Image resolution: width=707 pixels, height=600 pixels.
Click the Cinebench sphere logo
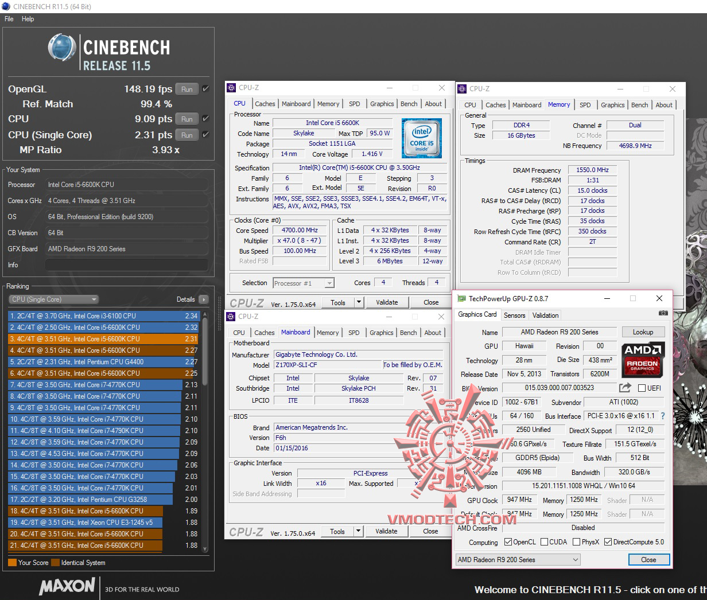[x=62, y=47]
